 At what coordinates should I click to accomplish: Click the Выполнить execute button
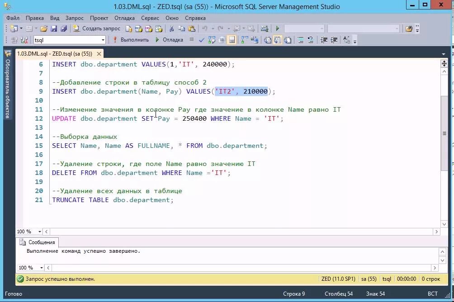(131, 40)
